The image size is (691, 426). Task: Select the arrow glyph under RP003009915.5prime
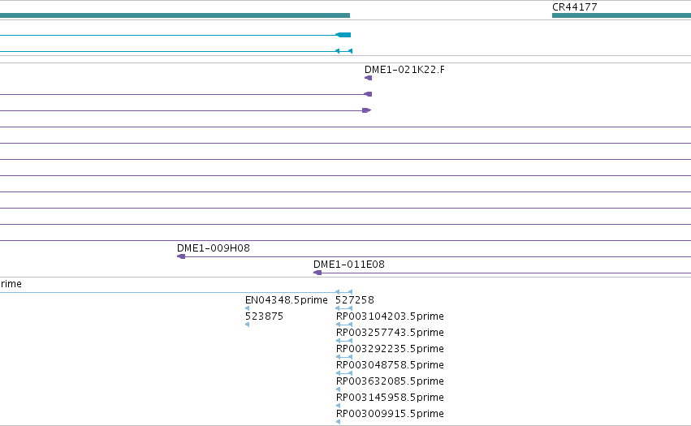pyautogui.click(x=338, y=422)
